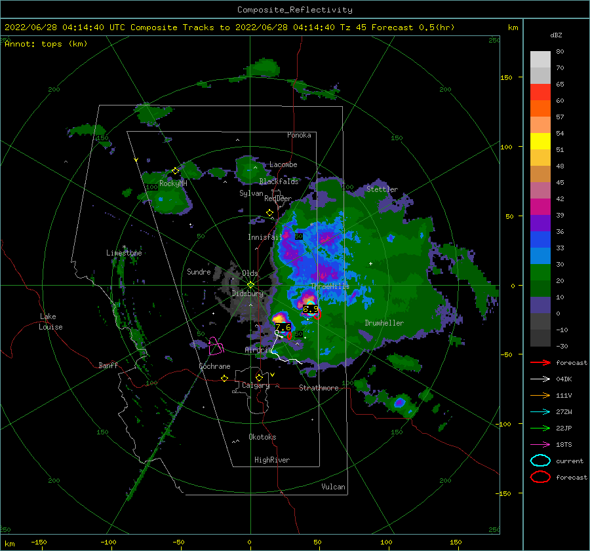Click the red forecast arrow in legend
590x551 pixels.
[540, 362]
